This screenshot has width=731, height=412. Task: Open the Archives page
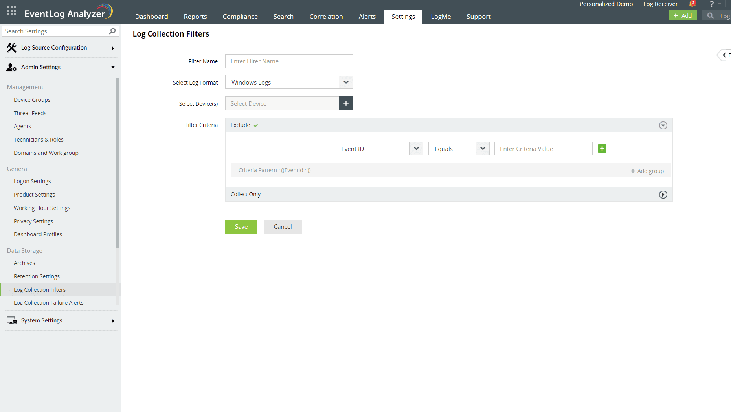point(24,263)
